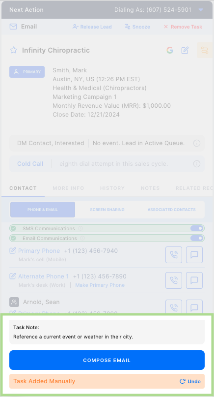Send SMS to Primary Phone
This screenshot has width=214, height=397.
click(194, 255)
